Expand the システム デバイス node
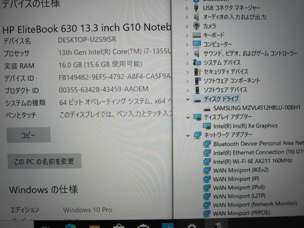Image resolution: width=304 pixels, height=228 pixels. [x=187, y=63]
